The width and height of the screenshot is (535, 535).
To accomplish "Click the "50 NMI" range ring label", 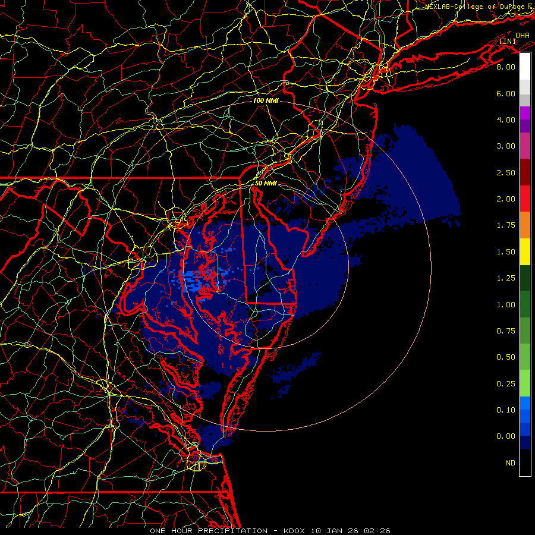I will 266,183.
